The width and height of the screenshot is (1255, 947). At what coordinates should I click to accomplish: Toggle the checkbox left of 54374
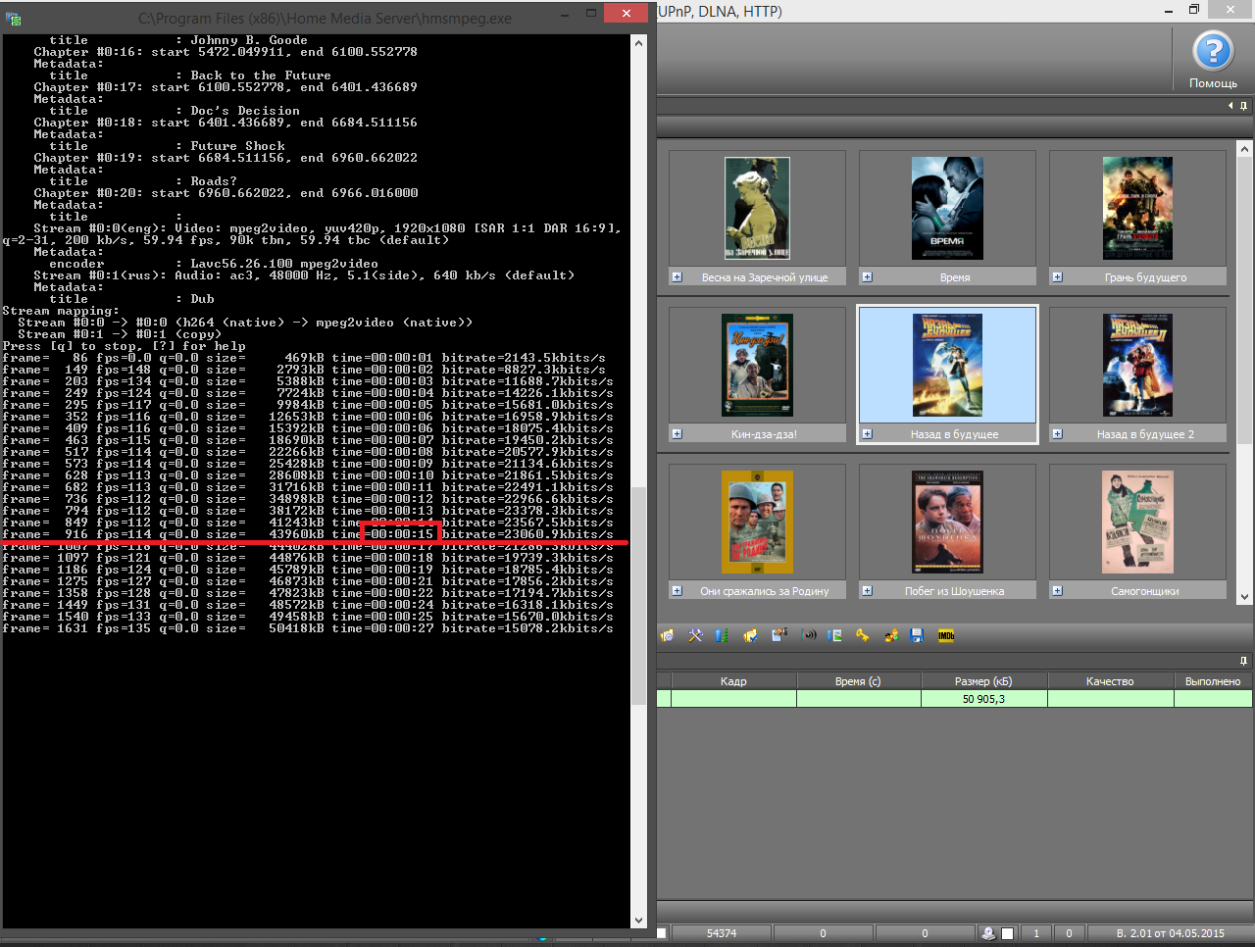coord(662,933)
